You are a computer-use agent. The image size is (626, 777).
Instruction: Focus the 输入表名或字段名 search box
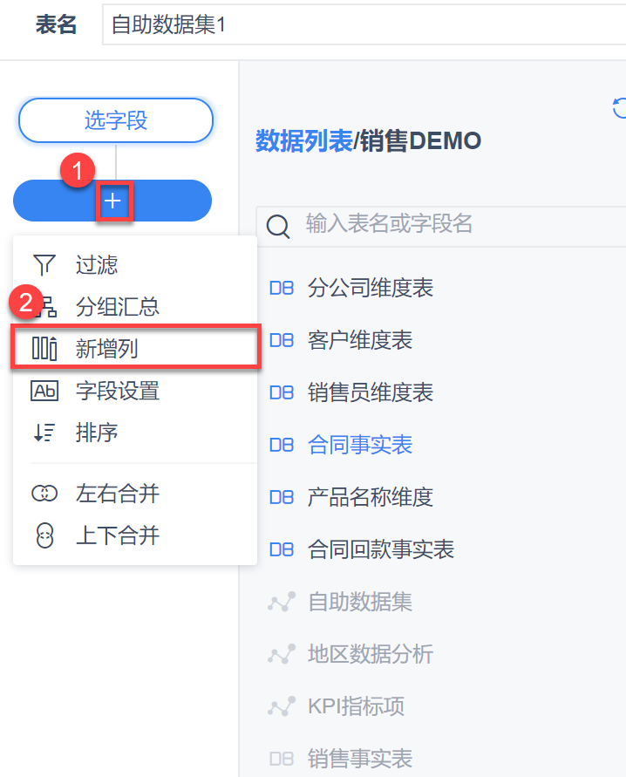tap(453, 225)
